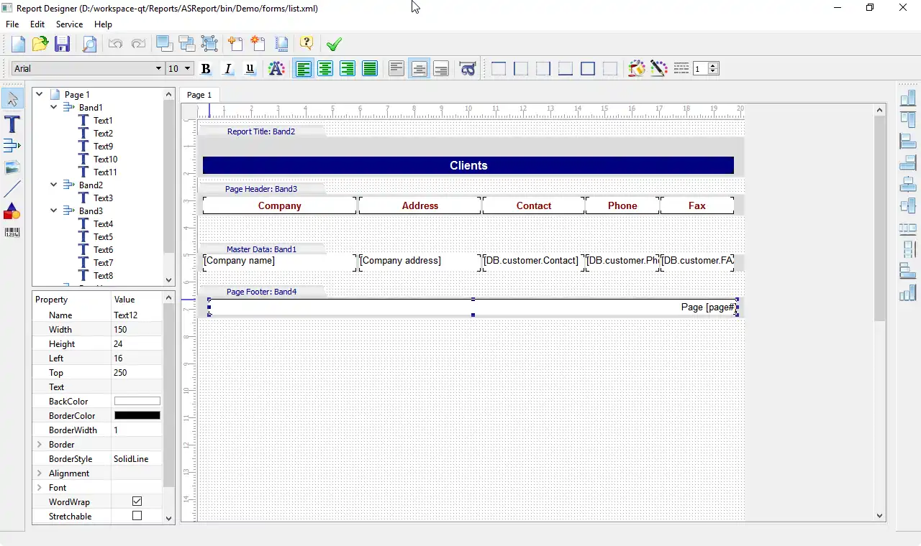Disable the WordWrap checkbox
Image resolution: width=921 pixels, height=546 pixels.
(x=137, y=501)
